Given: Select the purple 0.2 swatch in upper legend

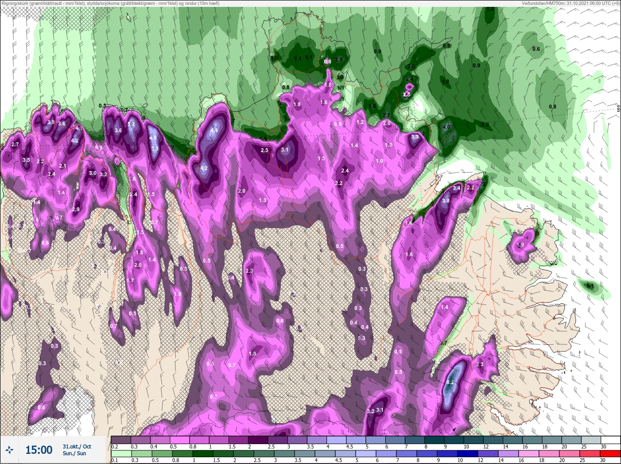Looking at the screenshot, I should pyautogui.click(x=121, y=440).
